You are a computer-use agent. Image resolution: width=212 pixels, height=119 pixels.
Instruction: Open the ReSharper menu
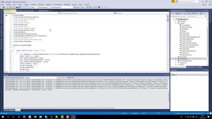point(67,5)
